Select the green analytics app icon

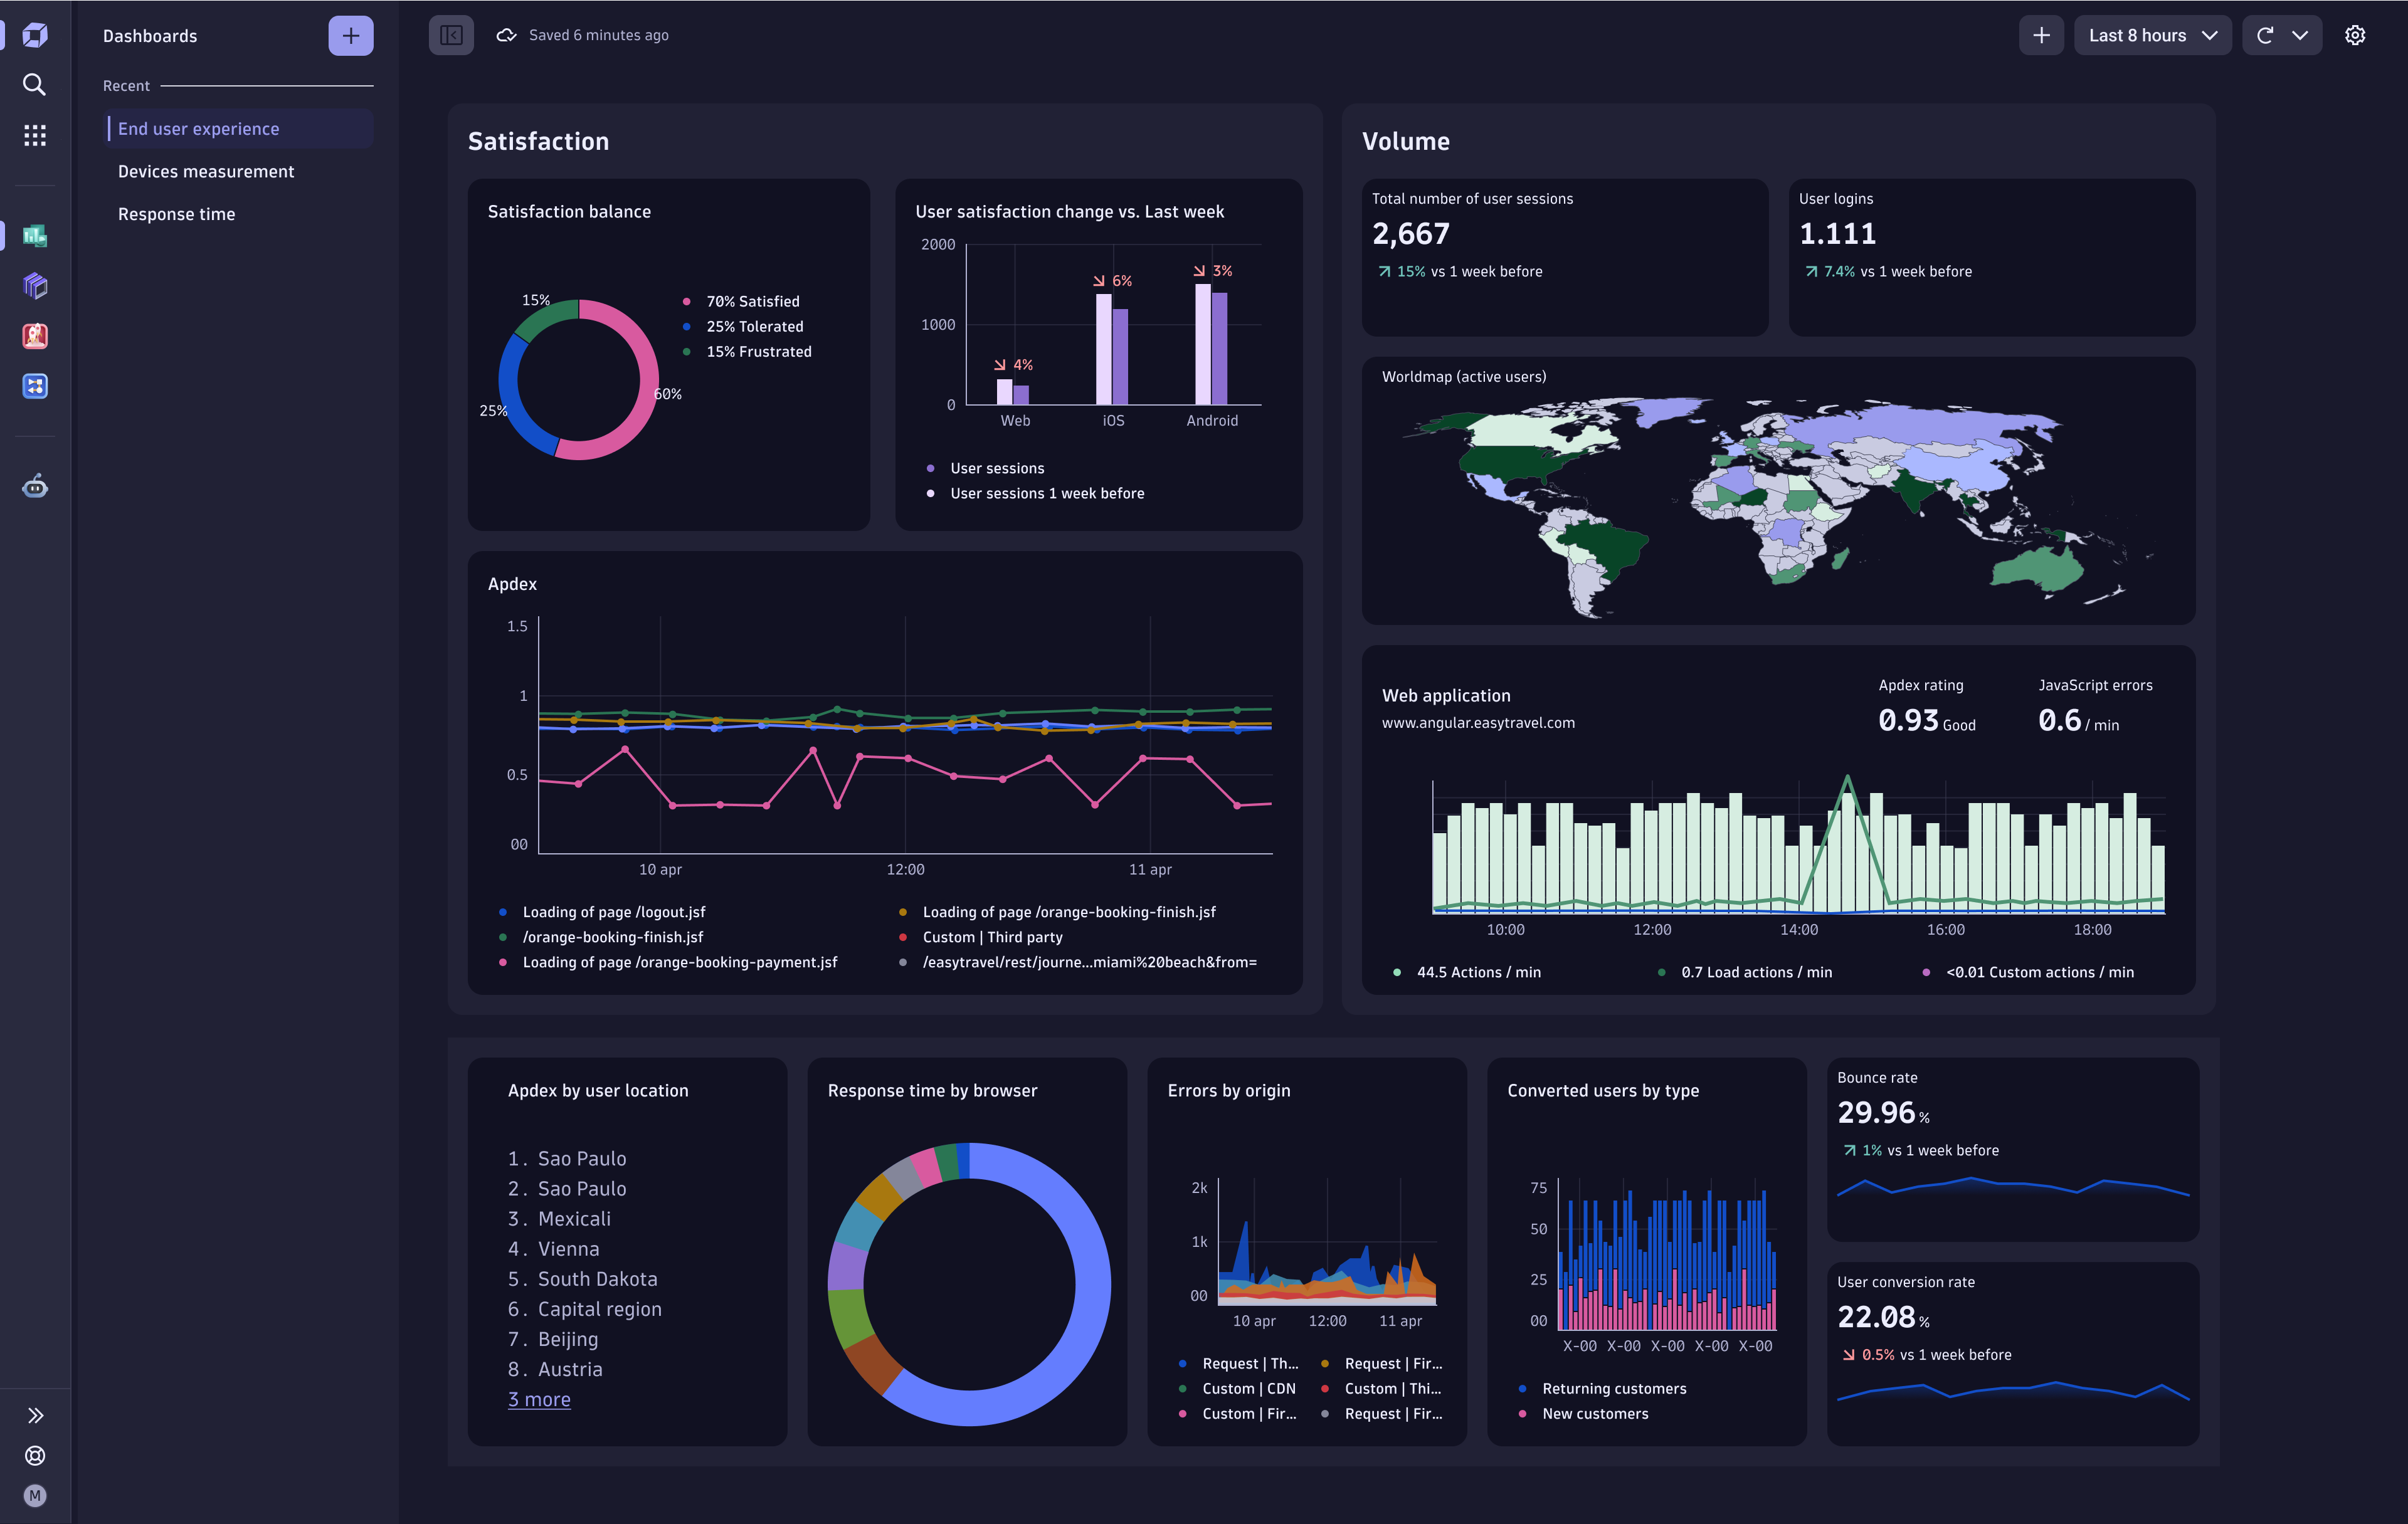coord(35,237)
